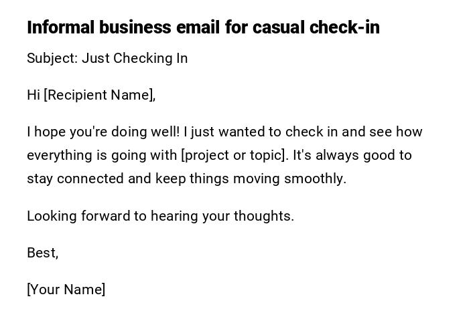
Task: Click the words "Just Checking In" in the subject
Action: pyautogui.click(x=135, y=58)
